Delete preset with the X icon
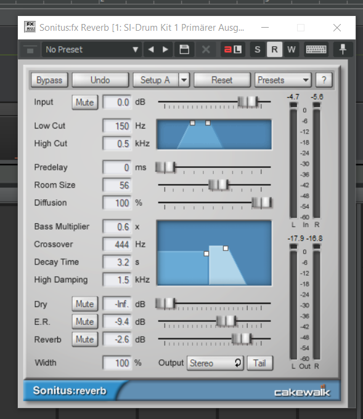Screen dimensions: 363x419 [x=206, y=49]
